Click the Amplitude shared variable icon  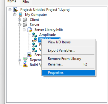(x=35, y=35)
